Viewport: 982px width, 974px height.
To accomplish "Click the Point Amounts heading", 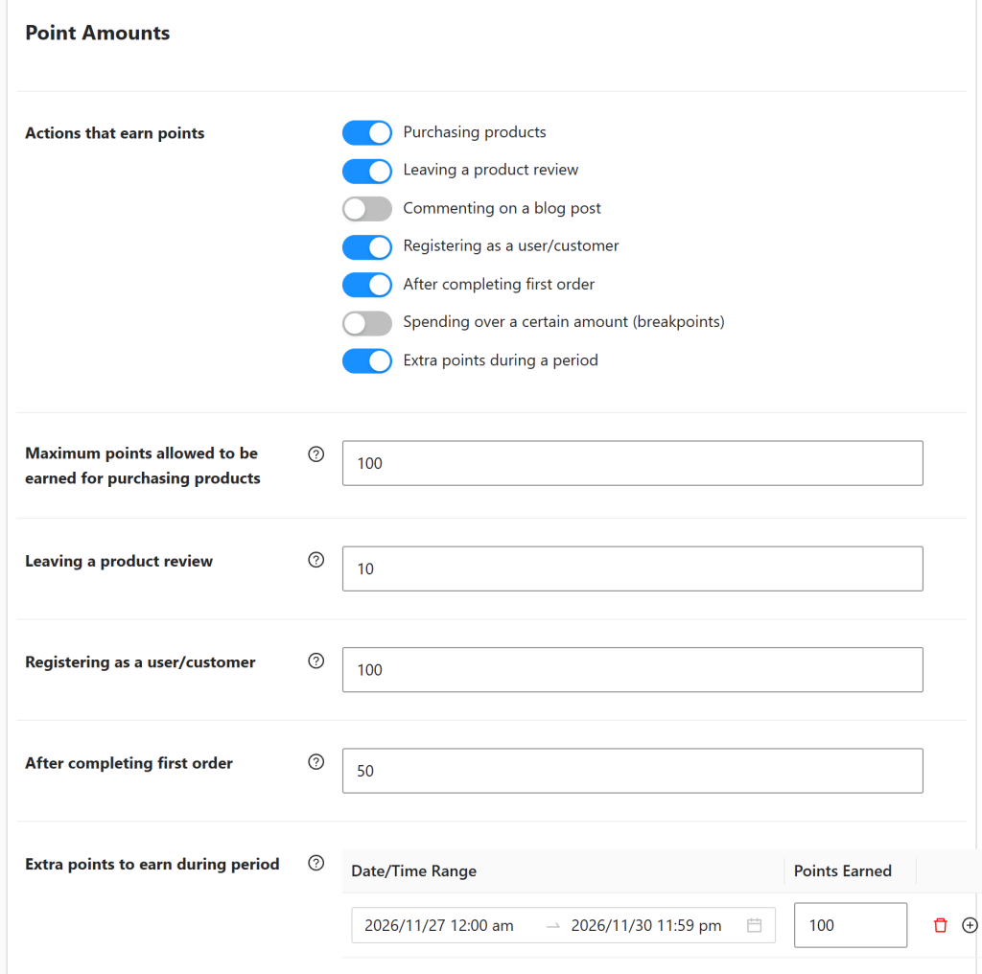I will [97, 33].
